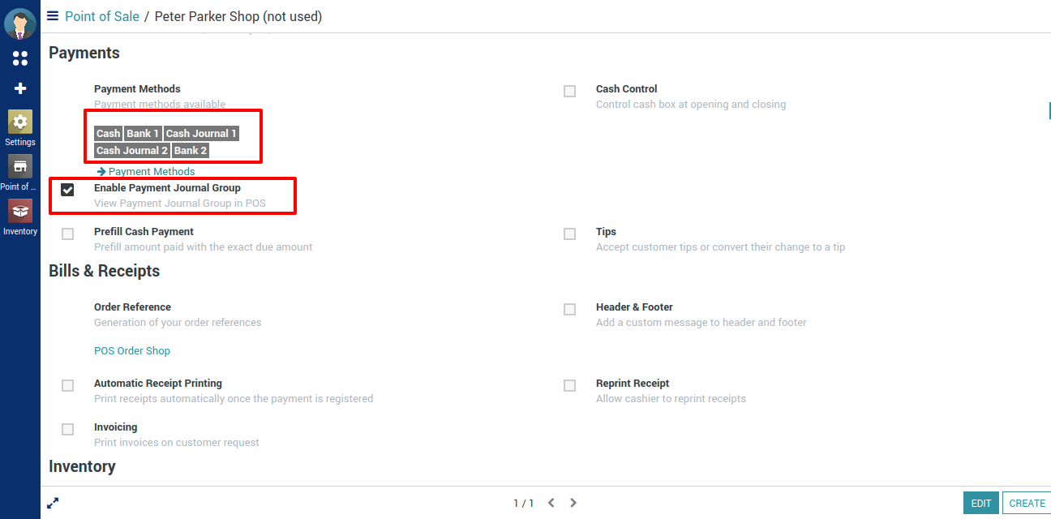Click the plus icon in sidebar
This screenshot has width=1051, height=519.
[20, 88]
